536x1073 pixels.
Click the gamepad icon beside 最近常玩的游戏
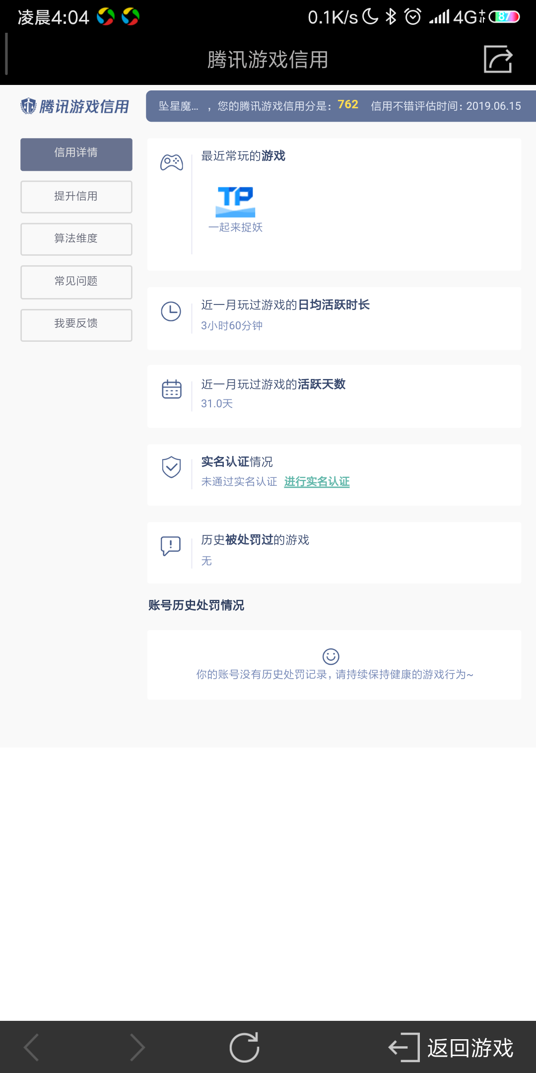pos(172,162)
